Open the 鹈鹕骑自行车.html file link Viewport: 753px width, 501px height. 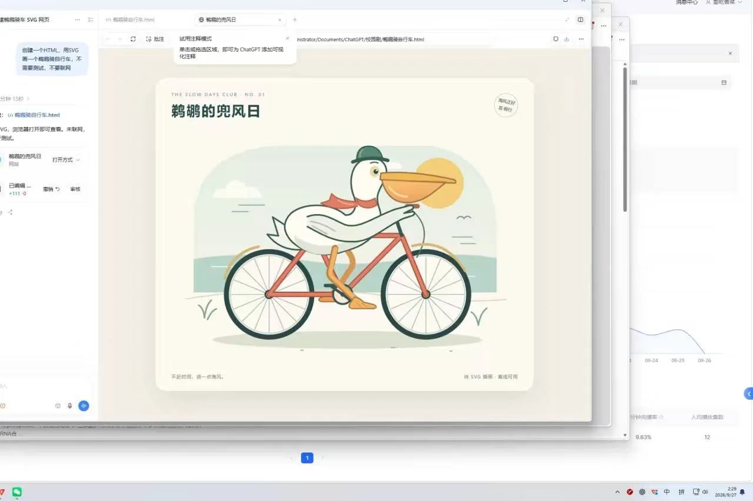[37, 115]
